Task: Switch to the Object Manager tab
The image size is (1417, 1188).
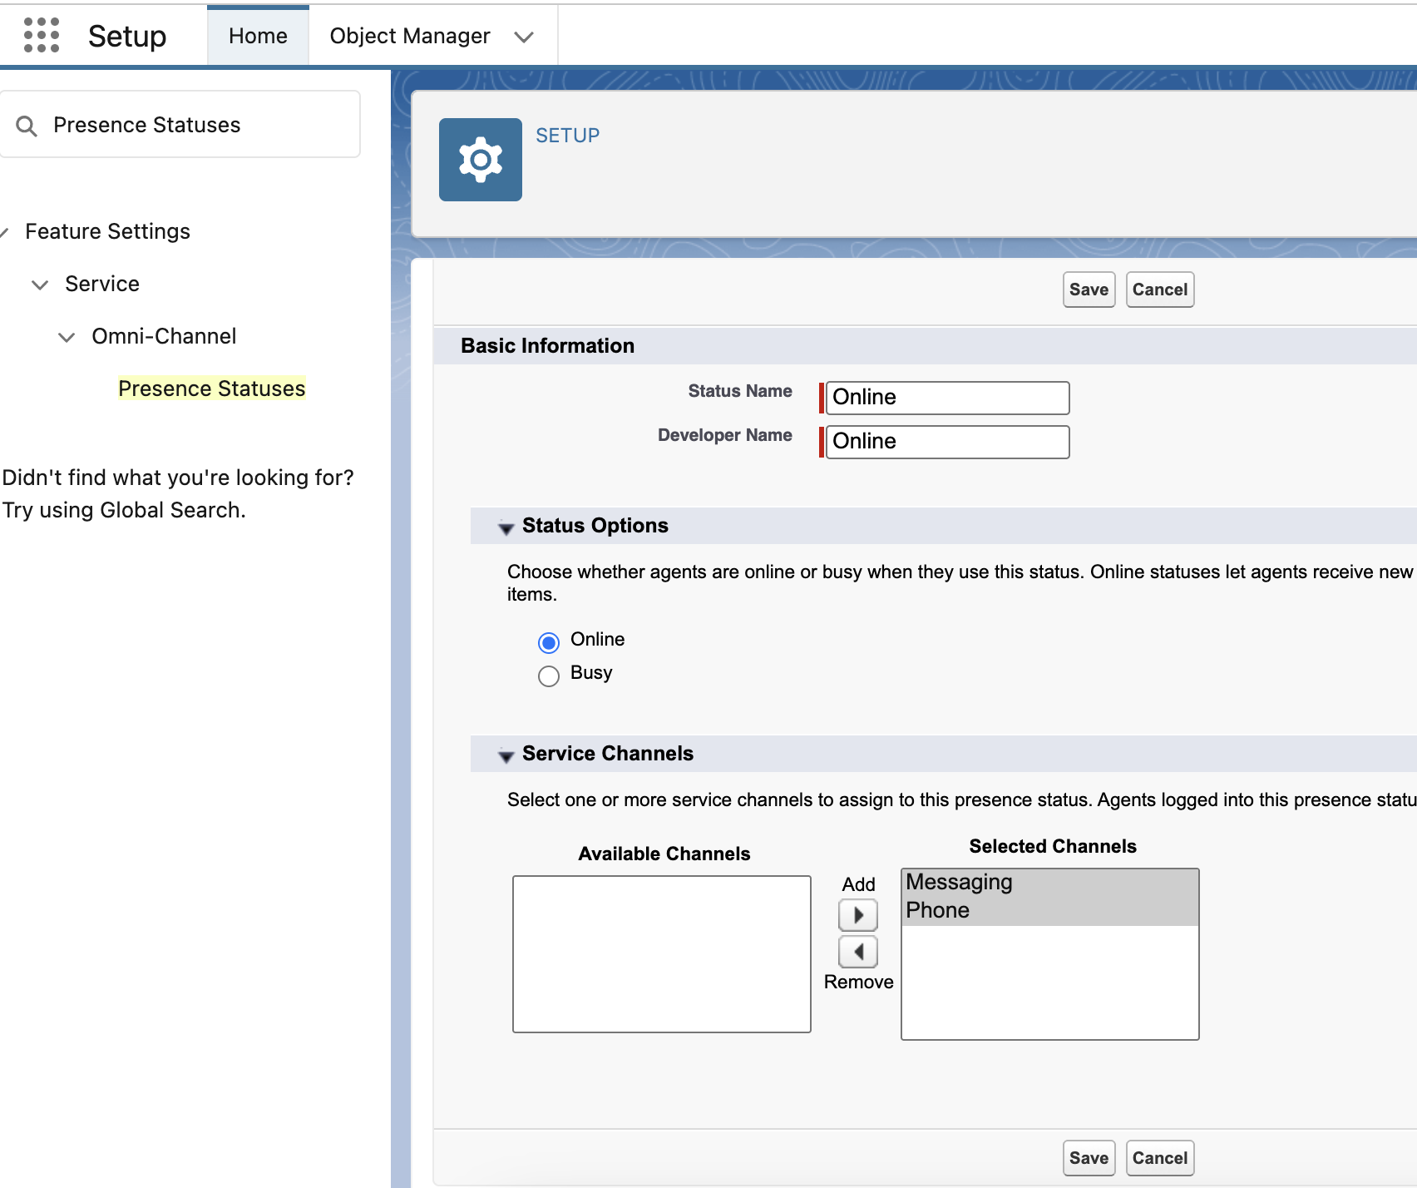Action: (x=410, y=36)
